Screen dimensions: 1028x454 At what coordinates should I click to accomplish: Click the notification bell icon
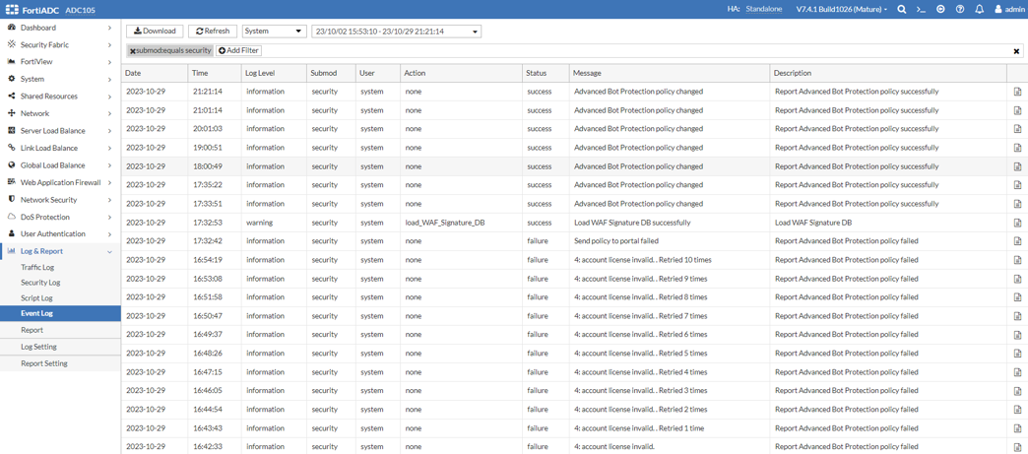coord(979,9)
